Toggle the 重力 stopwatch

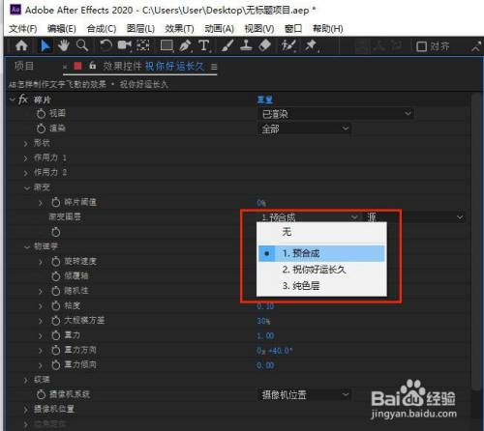(x=56, y=335)
